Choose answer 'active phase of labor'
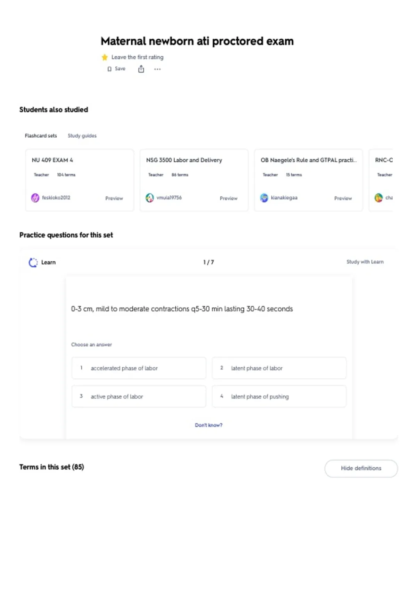This screenshot has height=591, width=417. coord(139,396)
